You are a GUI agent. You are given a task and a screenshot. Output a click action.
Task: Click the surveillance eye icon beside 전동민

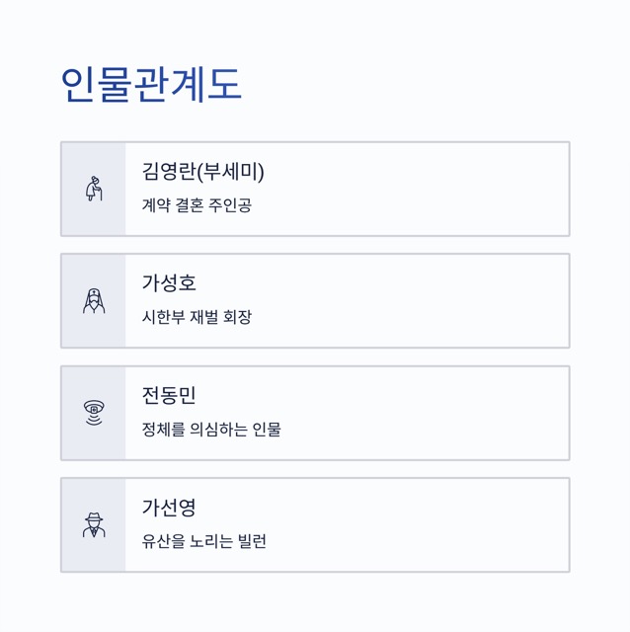coord(94,413)
